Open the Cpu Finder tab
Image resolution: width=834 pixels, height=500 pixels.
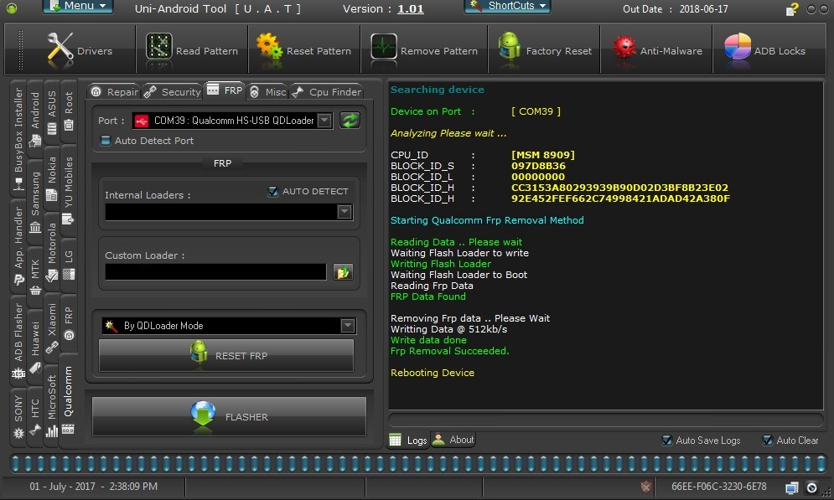pos(327,92)
